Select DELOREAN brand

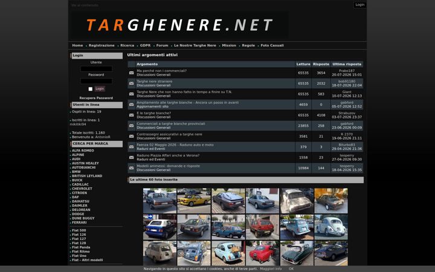pos(81,210)
